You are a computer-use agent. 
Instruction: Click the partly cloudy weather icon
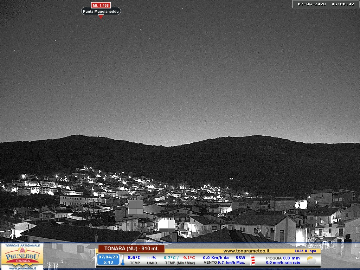311,260
